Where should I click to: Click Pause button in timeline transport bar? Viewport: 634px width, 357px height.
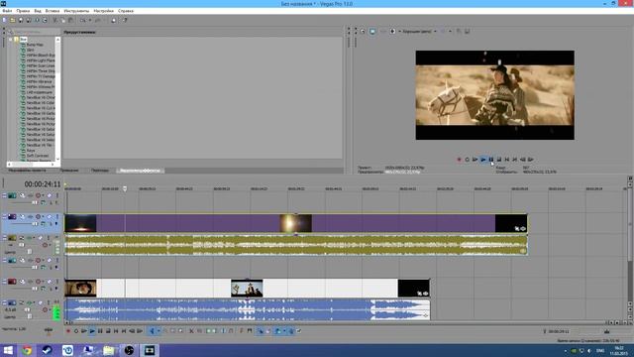[x=100, y=331]
